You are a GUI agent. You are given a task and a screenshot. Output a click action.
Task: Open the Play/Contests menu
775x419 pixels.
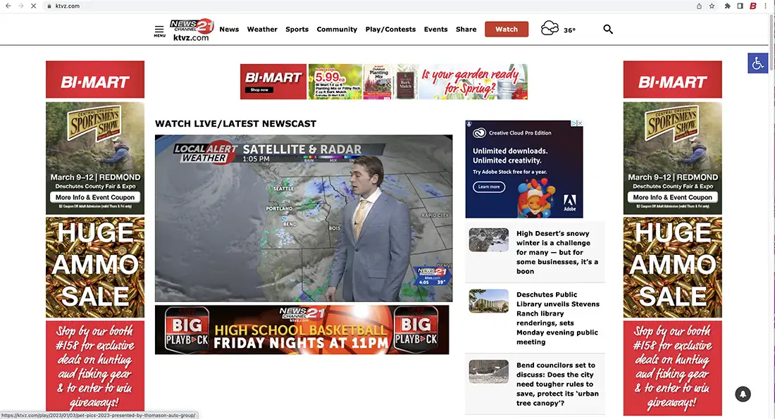(390, 29)
